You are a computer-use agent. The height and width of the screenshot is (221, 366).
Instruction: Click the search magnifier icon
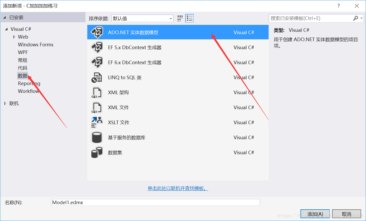pyautogui.click(x=356, y=18)
